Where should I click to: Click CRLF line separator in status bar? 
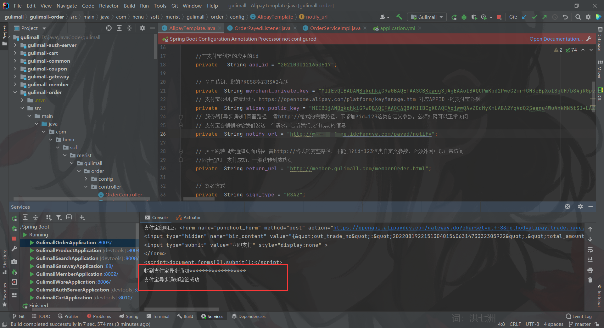coord(515,324)
